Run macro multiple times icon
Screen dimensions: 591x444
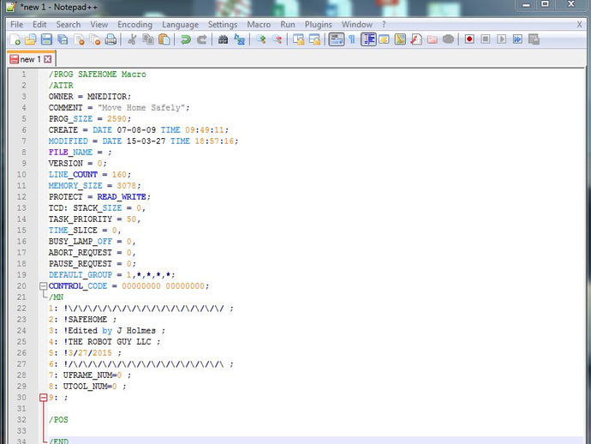tap(517, 39)
